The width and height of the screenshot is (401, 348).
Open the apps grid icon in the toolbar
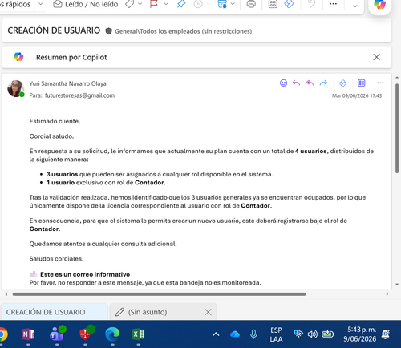tap(273, 4)
